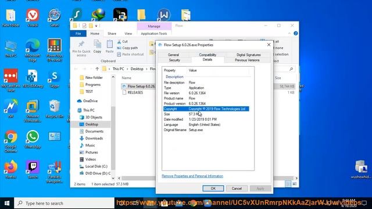Launch Skype from the desktop
The height and width of the screenshot is (209, 372).
(x=54, y=79)
